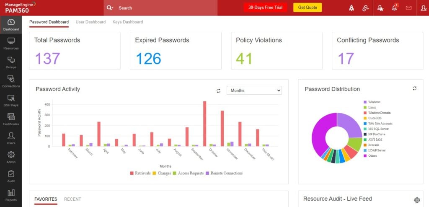Click MS SQL Server legend swatch

click(x=365, y=129)
